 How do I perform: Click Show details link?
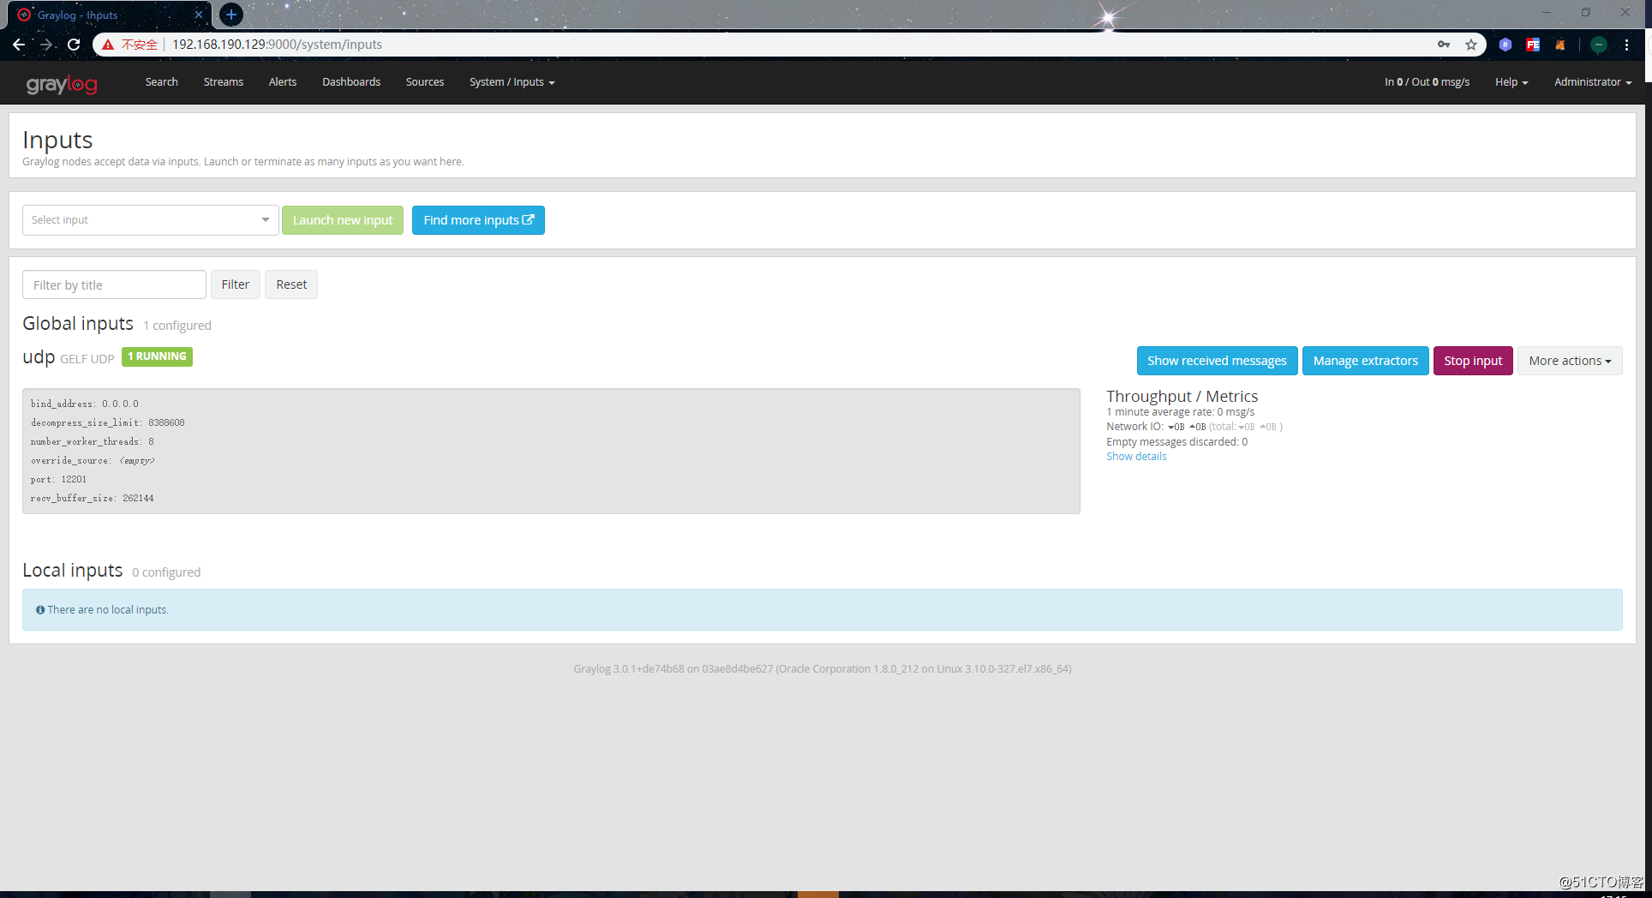pos(1136,457)
